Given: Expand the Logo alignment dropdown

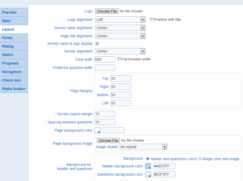Looking at the screenshot, I should (120, 20).
